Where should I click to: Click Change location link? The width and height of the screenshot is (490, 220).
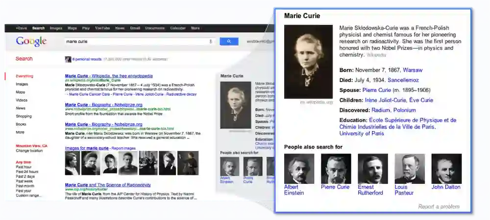(x=29, y=151)
